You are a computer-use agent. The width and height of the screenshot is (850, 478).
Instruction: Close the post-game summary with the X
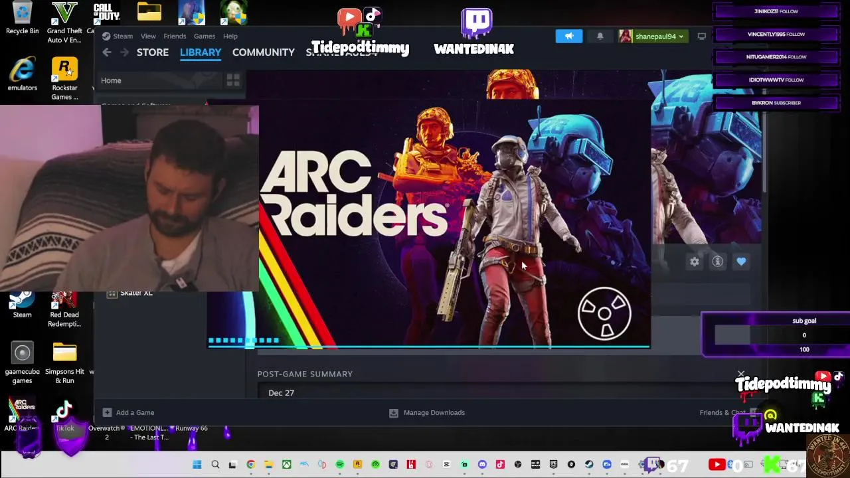[x=741, y=374]
